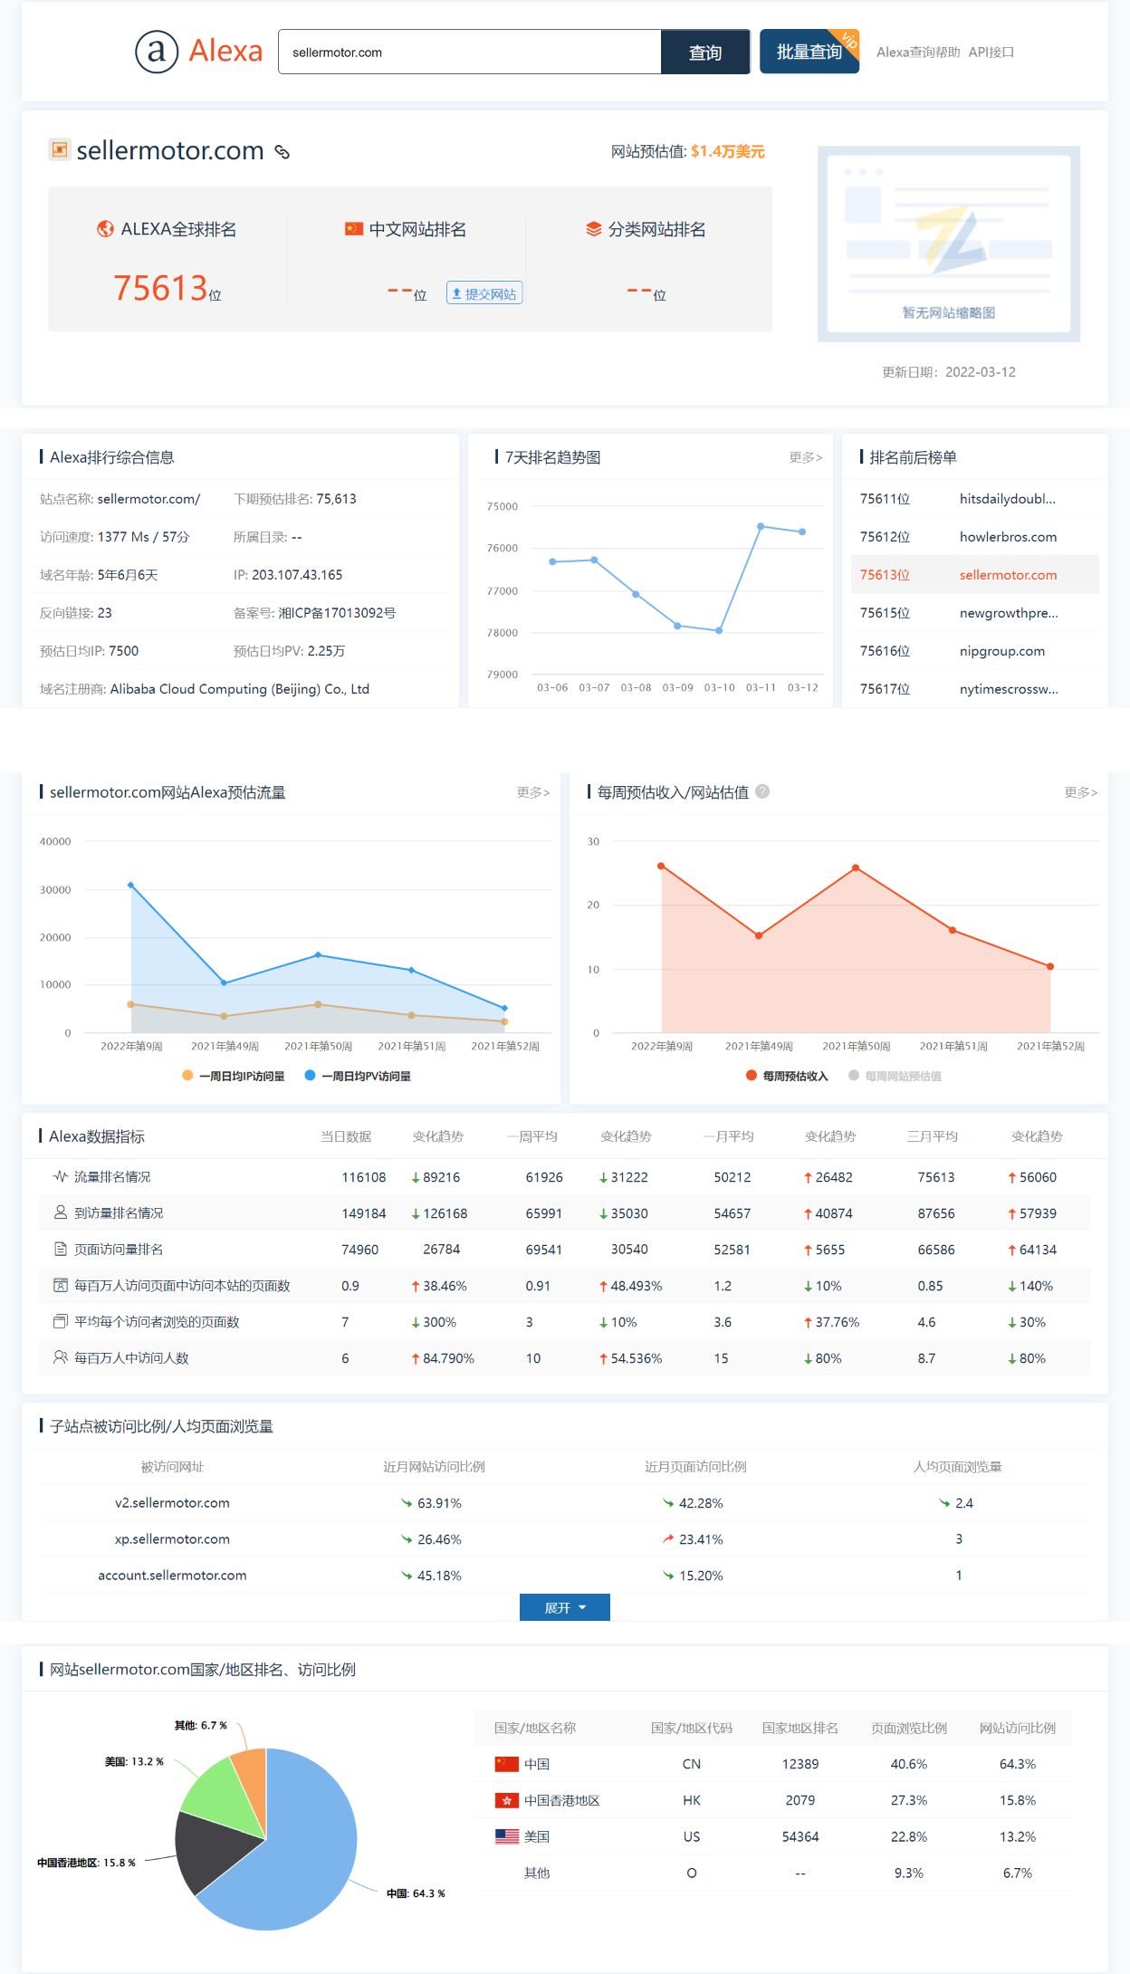Toggle the 每周网站预估值 legend item
The width and height of the screenshot is (1130, 1974).
[x=895, y=1076]
